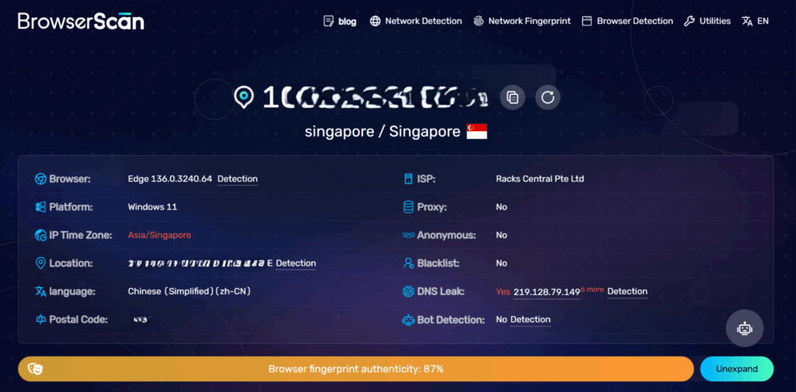Click the Blacklist No value
Image resolution: width=796 pixels, height=392 pixels.
(x=501, y=263)
